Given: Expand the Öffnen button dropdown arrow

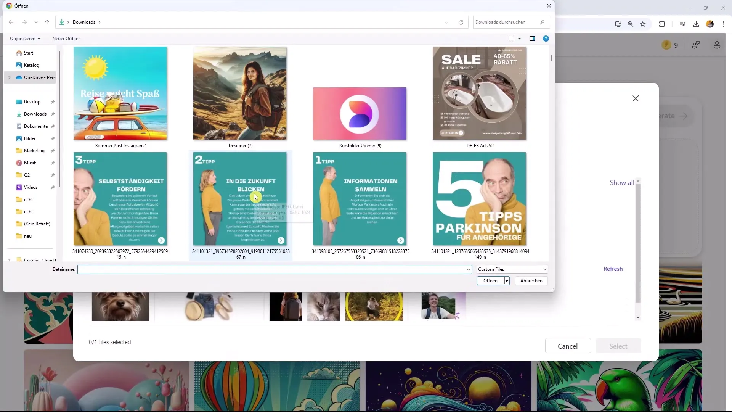Looking at the screenshot, I should point(506,281).
